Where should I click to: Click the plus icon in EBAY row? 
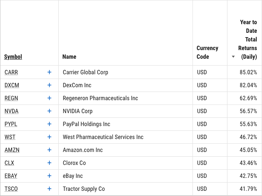point(49,176)
